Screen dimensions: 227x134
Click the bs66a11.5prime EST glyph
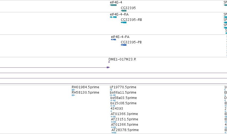[113, 95]
